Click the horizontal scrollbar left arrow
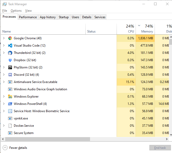Image resolution: width=172 pixels, height=153 pixels. pyautogui.click(x=3, y=139)
